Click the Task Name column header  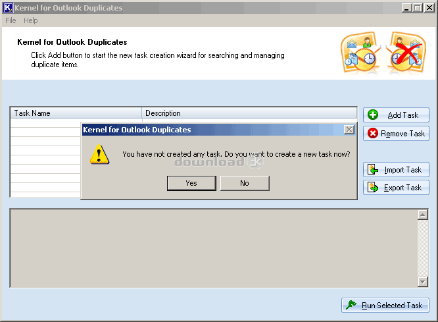[x=76, y=113]
